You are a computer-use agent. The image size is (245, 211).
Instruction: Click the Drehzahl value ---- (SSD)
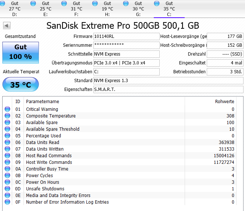click(x=225, y=54)
